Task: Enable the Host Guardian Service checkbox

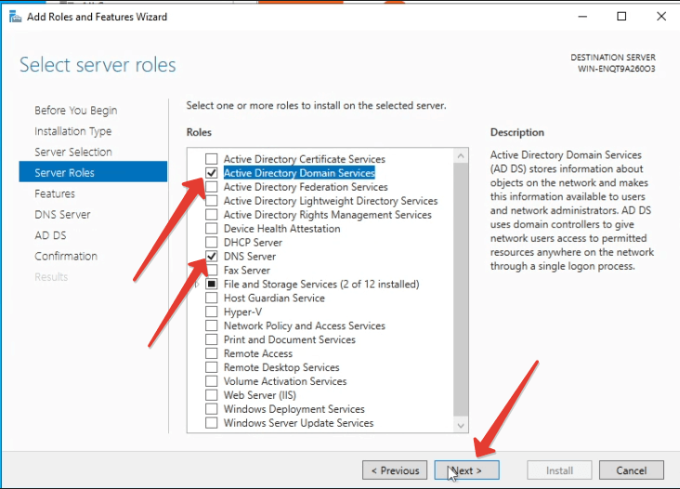Action: [x=211, y=297]
